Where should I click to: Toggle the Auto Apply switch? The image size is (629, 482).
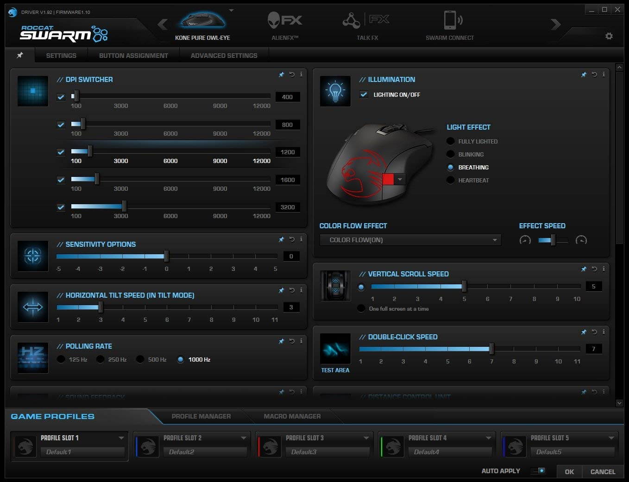pyautogui.click(x=538, y=471)
